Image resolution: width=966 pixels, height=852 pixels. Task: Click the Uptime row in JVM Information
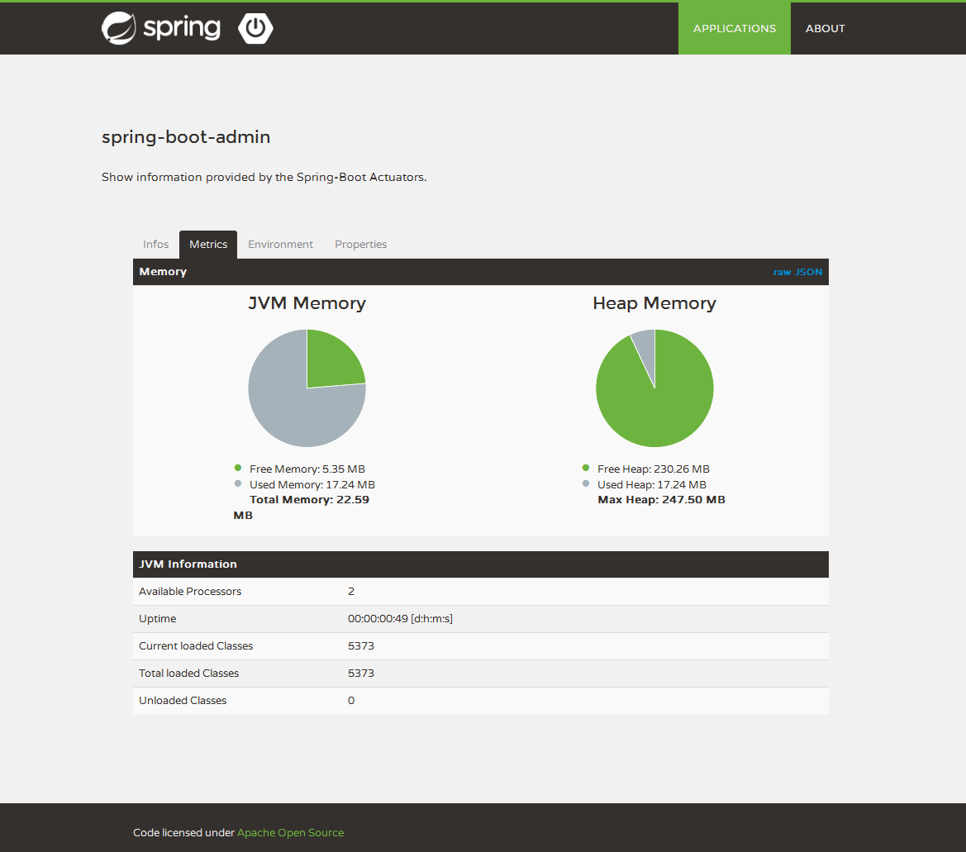click(480, 619)
